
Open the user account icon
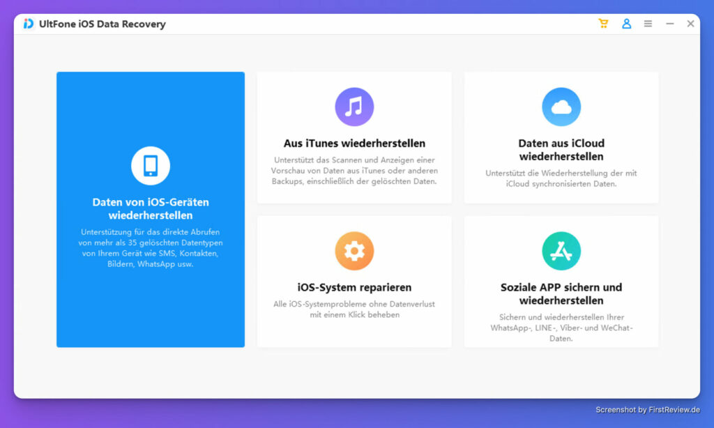click(627, 24)
